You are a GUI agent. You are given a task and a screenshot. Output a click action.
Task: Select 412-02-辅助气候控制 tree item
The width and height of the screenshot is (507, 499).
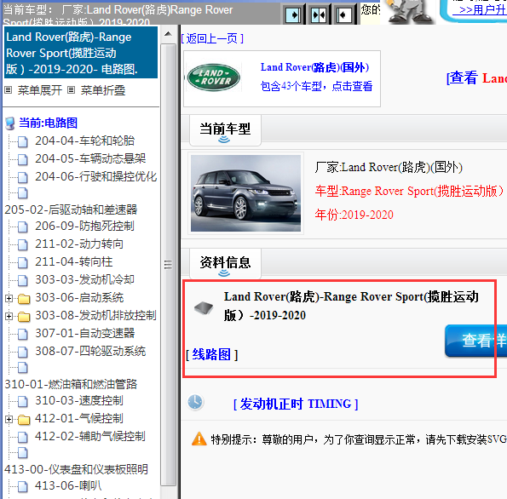90,436
